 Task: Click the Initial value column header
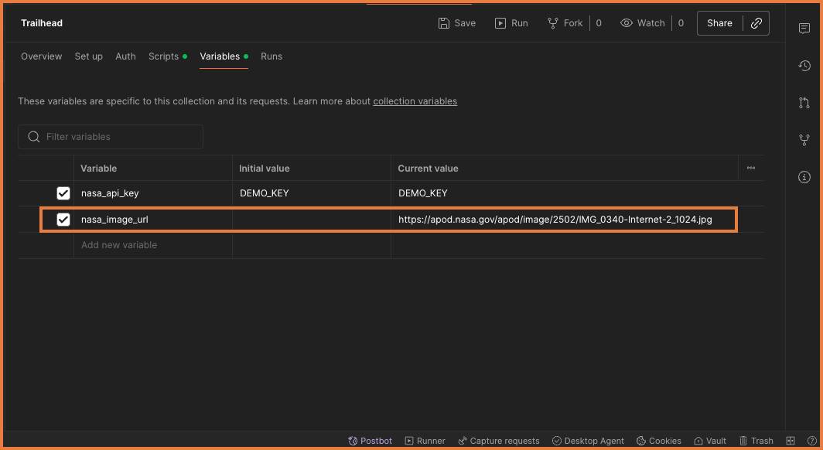pos(264,169)
